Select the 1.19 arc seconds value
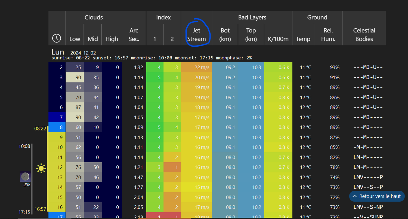Viewport: 408px width, 219px height. coord(138,77)
